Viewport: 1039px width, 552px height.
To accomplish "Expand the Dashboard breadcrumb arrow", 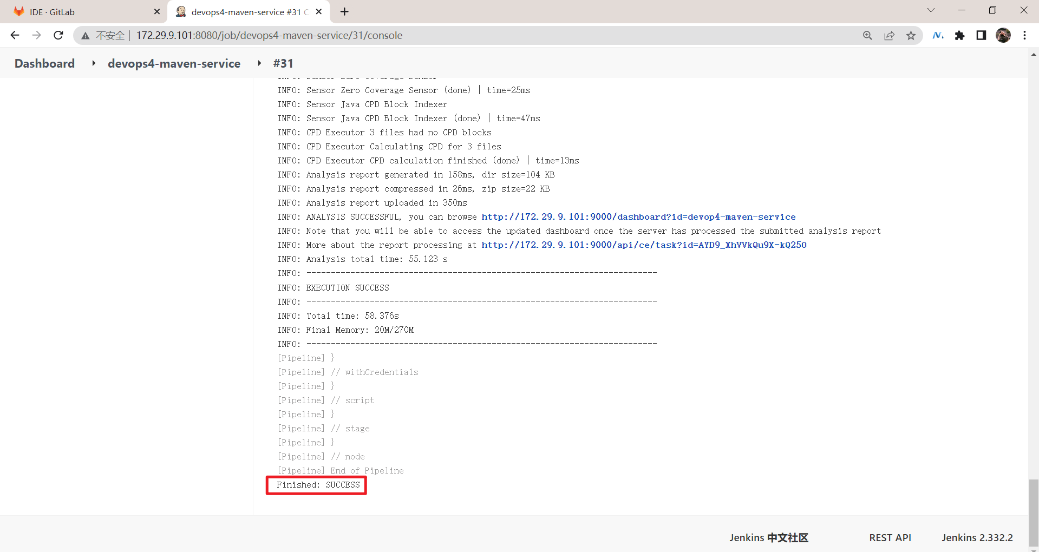I will pyautogui.click(x=94, y=63).
